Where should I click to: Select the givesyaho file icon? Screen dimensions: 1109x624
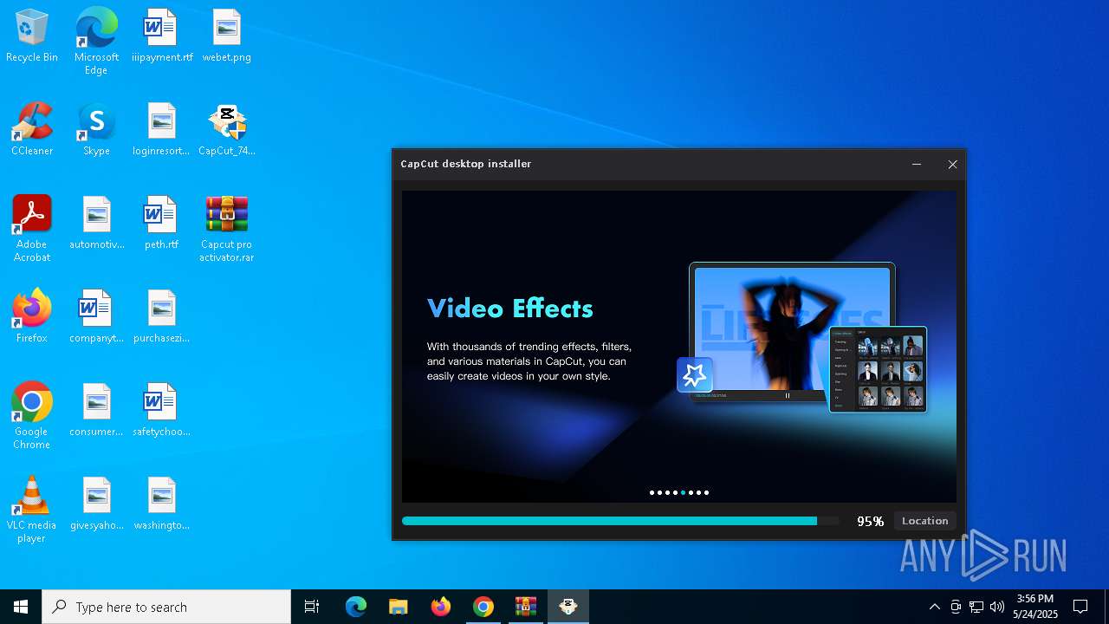point(96,504)
